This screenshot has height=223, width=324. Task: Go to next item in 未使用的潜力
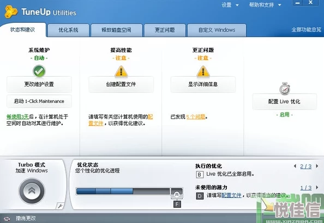(x=317, y=187)
